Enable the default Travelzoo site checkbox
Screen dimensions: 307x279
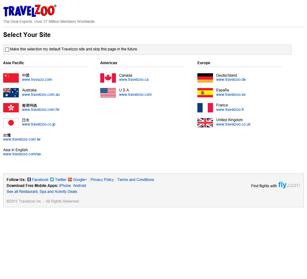[7, 49]
